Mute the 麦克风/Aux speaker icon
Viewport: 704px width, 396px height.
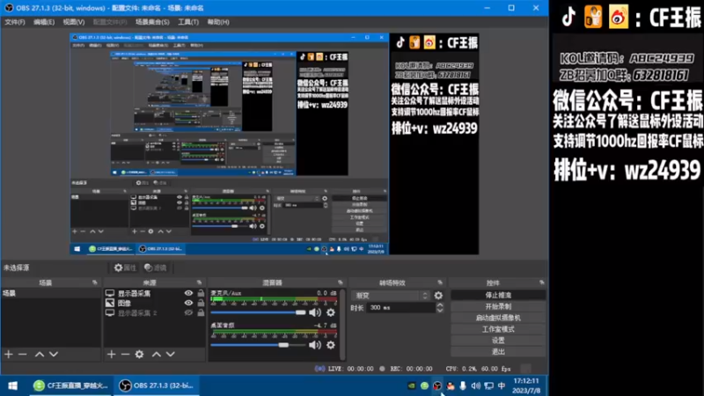315,312
